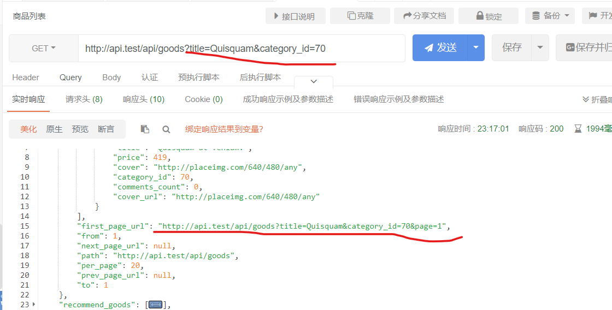Viewport: 612px width, 310px height.
Task: Click the cover_url value on line 12
Action: [x=246, y=197]
